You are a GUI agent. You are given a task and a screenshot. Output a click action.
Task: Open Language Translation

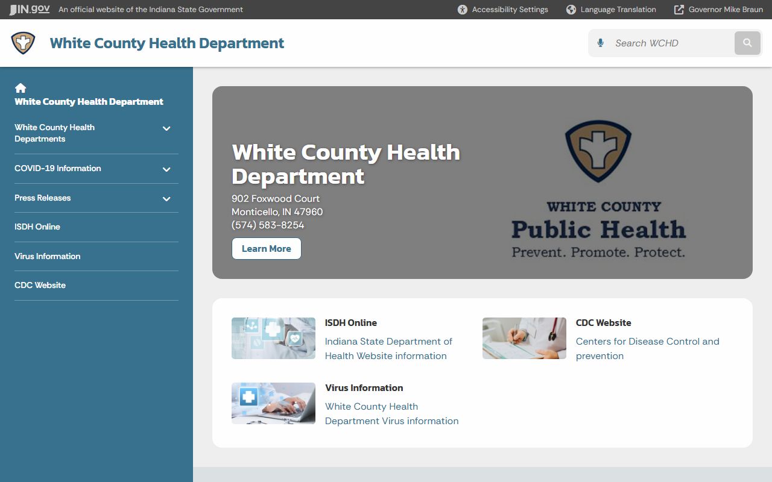coord(611,10)
